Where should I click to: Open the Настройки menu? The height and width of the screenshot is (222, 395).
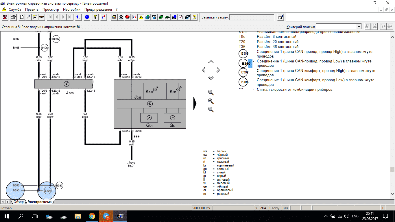[x=72, y=10]
